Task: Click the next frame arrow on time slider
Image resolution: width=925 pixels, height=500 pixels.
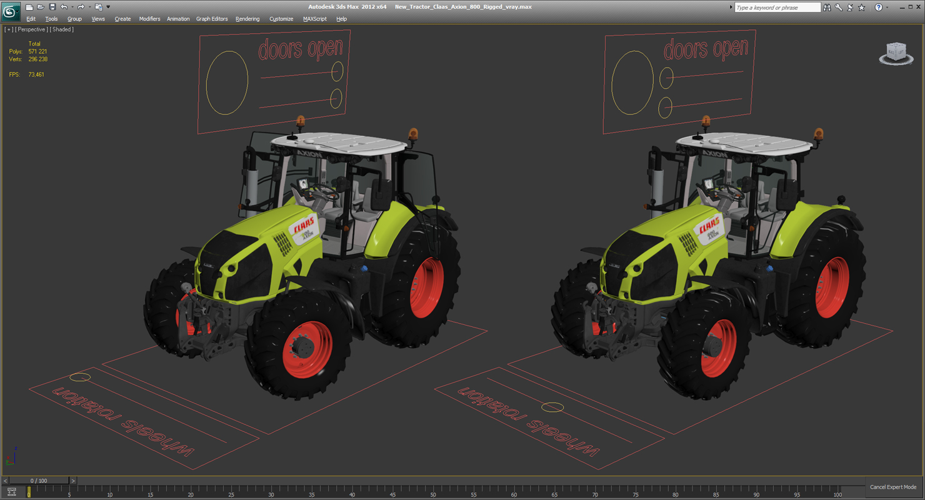Action: click(73, 481)
